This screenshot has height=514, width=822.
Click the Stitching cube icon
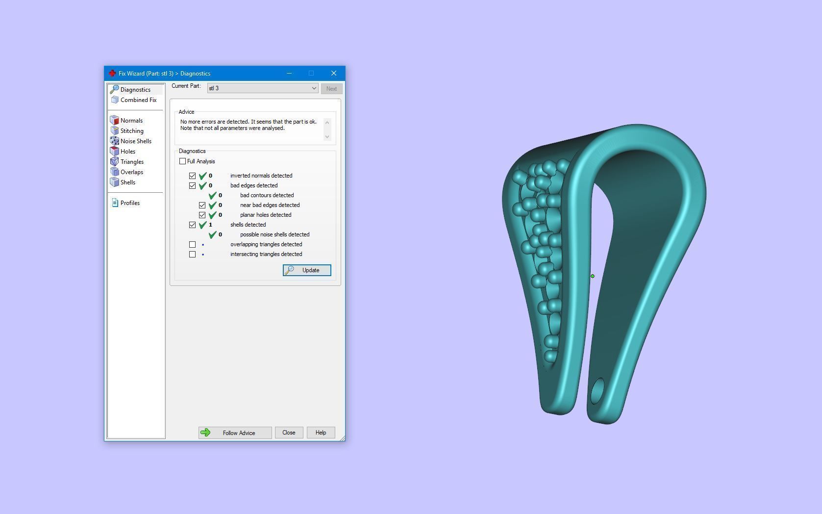pyautogui.click(x=115, y=130)
